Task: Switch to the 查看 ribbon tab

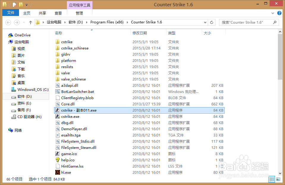Action: (58, 13)
